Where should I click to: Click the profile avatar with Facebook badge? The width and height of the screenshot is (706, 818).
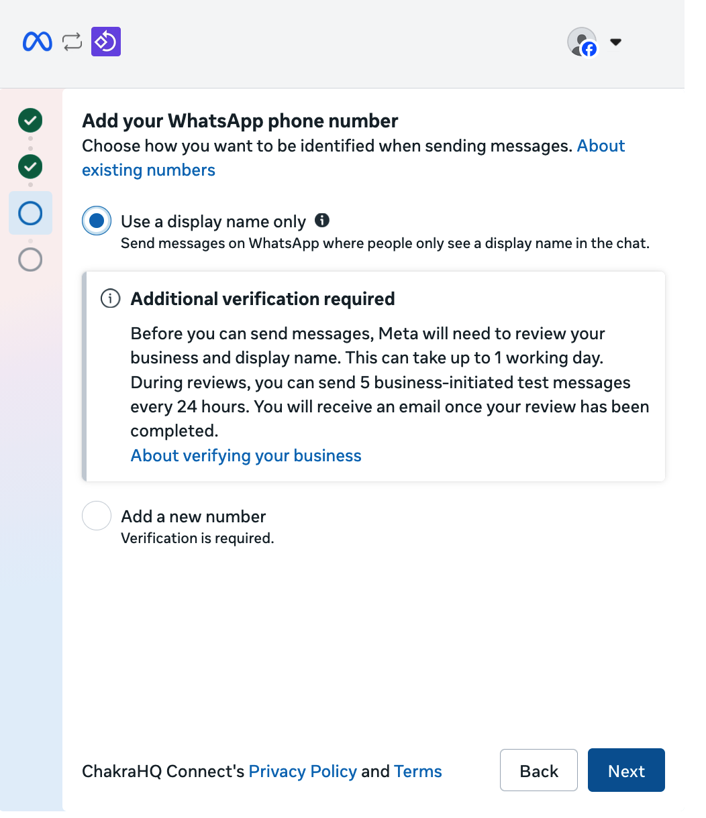[x=582, y=42]
